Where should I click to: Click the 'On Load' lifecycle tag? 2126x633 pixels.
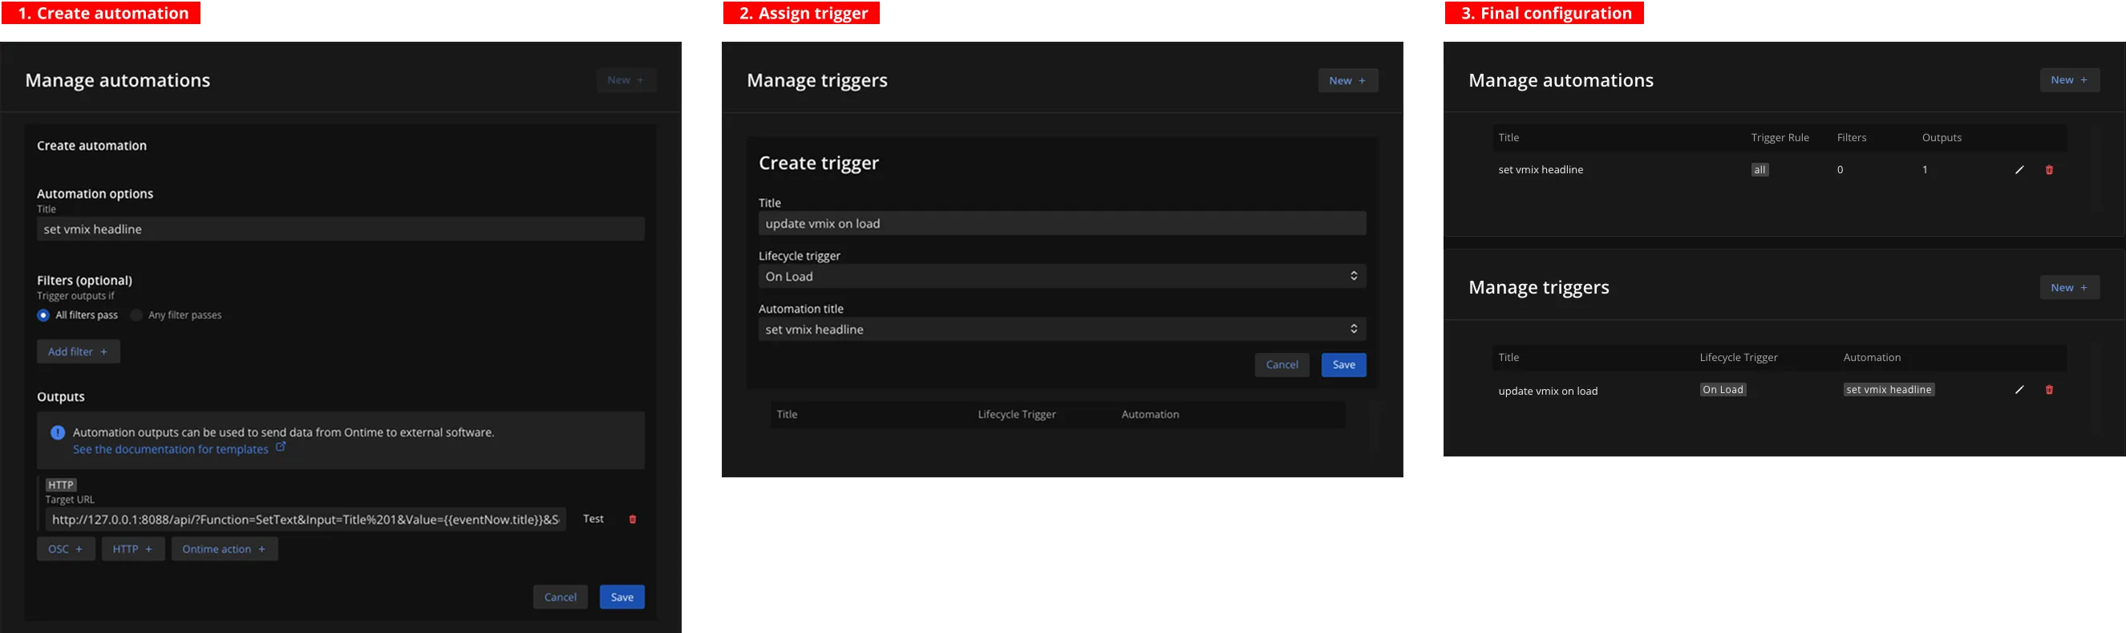[x=1723, y=390]
